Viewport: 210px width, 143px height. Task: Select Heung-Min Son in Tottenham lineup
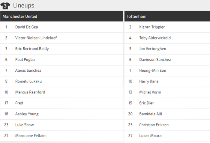click(x=153, y=70)
